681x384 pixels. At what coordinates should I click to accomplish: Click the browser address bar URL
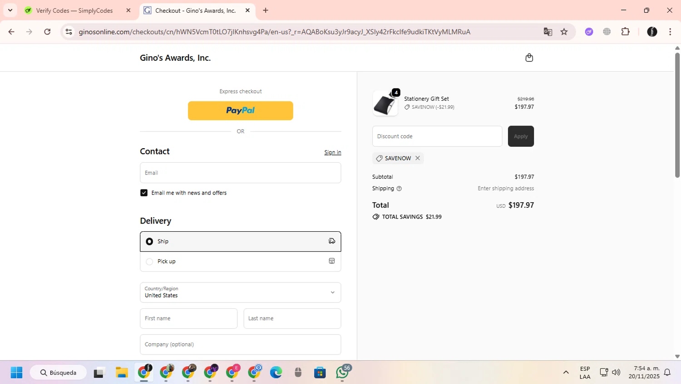click(274, 32)
